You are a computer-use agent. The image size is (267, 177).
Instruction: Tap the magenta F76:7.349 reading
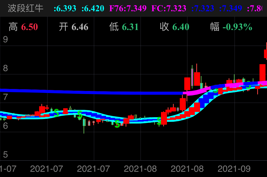[128, 8]
